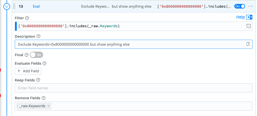The width and height of the screenshot is (257, 116).
Task: Expand the Filter expression editor
Action: point(248,26)
